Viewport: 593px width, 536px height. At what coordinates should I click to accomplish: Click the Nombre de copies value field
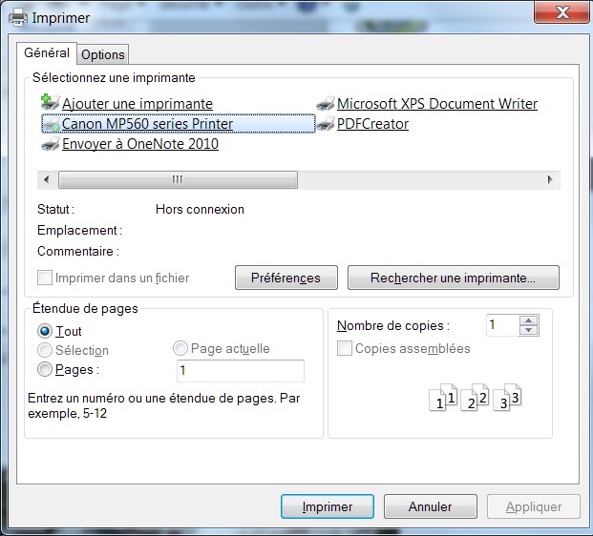pos(502,325)
